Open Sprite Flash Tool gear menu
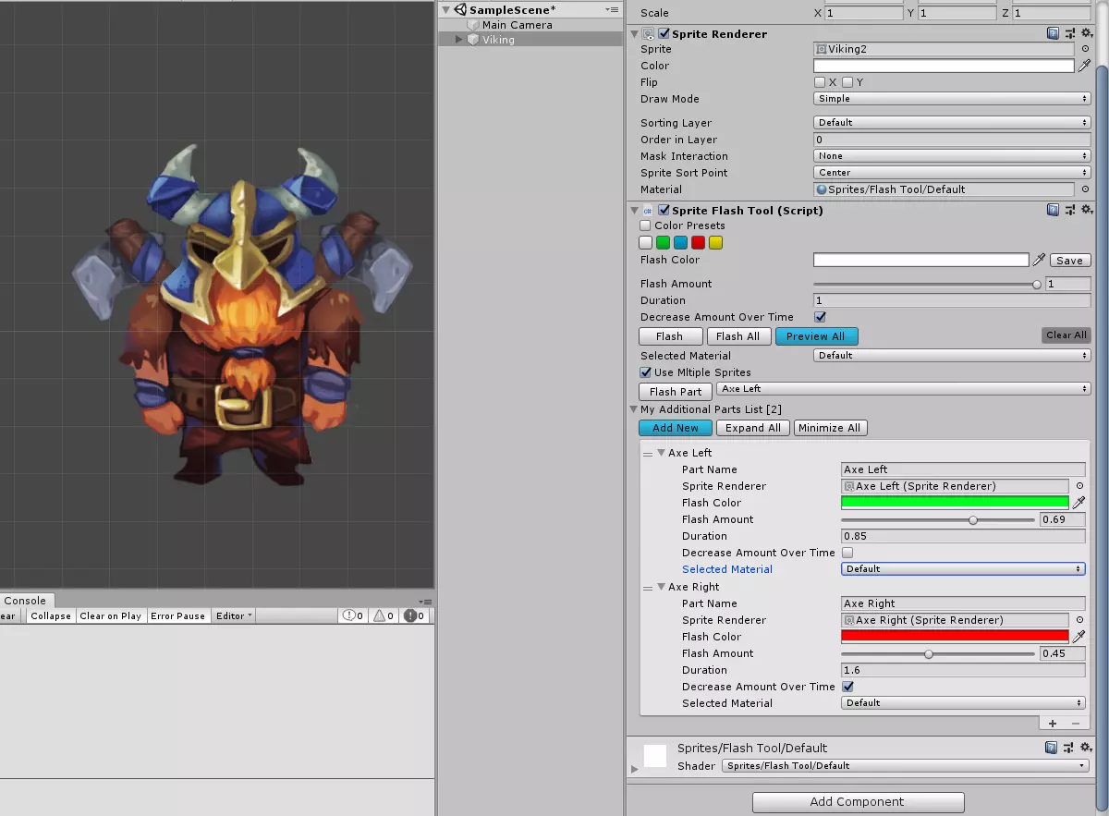The width and height of the screenshot is (1109, 816). [x=1086, y=210]
